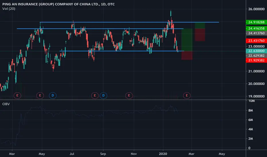Click the red 23.431760 price label
267x157 pixels.
pyautogui.click(x=256, y=41)
